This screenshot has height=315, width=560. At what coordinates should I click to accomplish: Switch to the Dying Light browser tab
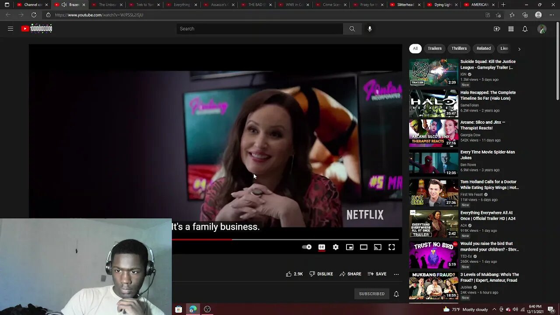tap(442, 5)
